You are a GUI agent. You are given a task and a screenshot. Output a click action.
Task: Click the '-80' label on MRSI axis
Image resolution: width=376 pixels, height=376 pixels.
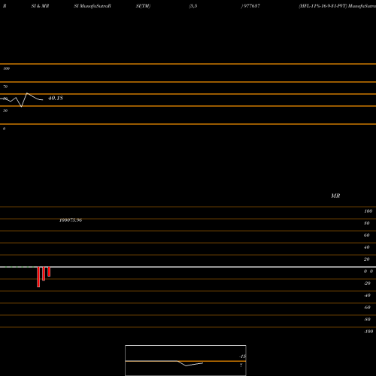pyautogui.click(x=367, y=320)
